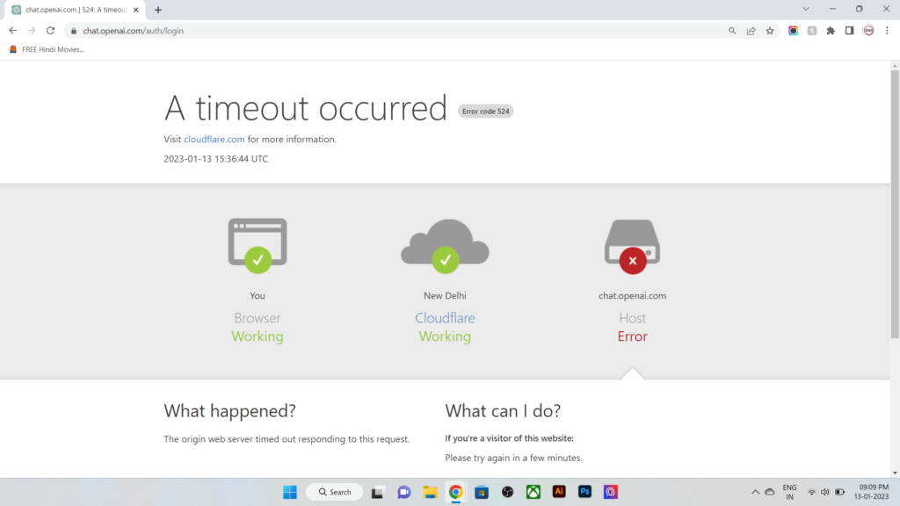The height and width of the screenshot is (506, 900).
Task: Open the volume control in tray
Action: pyautogui.click(x=824, y=492)
